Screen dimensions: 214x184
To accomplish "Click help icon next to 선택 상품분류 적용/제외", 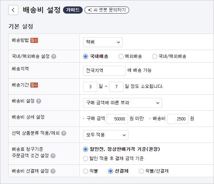I will click(64, 133).
